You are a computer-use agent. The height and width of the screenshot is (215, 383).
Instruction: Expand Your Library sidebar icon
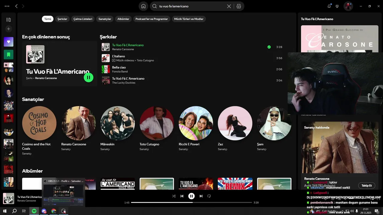click(x=8, y=20)
